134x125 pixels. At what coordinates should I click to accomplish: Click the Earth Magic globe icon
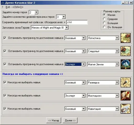[126, 64]
